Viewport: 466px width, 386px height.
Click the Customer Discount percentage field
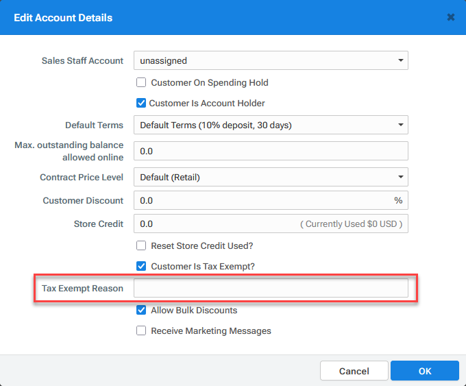(x=271, y=200)
